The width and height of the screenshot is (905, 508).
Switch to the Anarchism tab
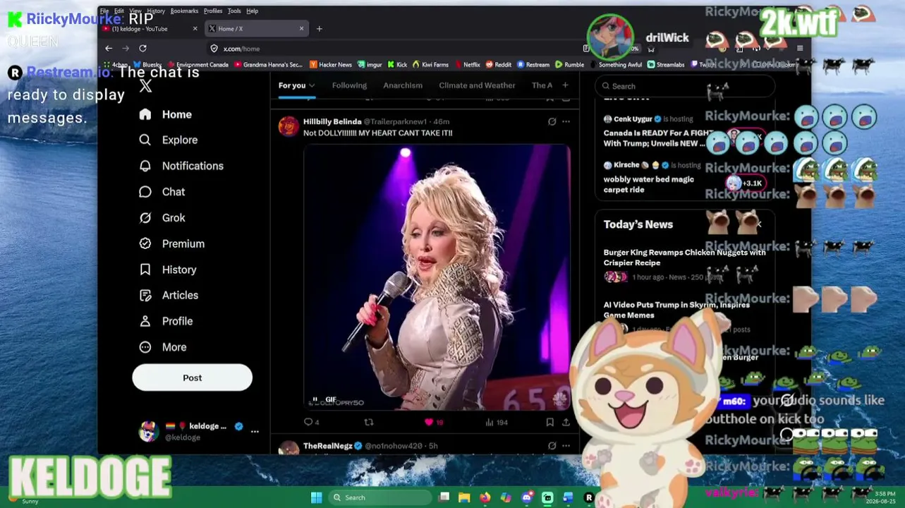click(x=403, y=85)
